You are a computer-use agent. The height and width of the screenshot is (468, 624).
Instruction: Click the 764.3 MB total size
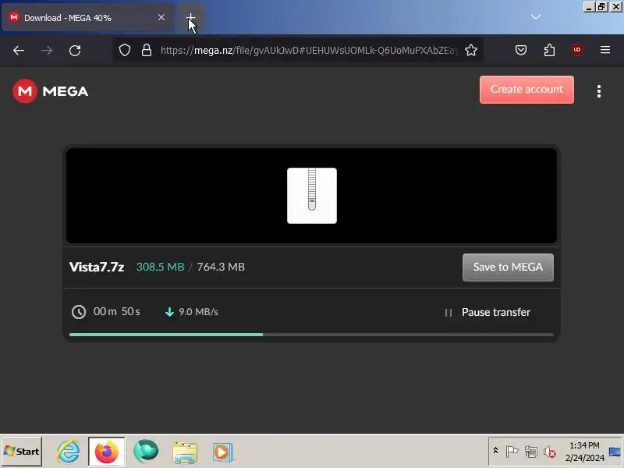point(221,267)
